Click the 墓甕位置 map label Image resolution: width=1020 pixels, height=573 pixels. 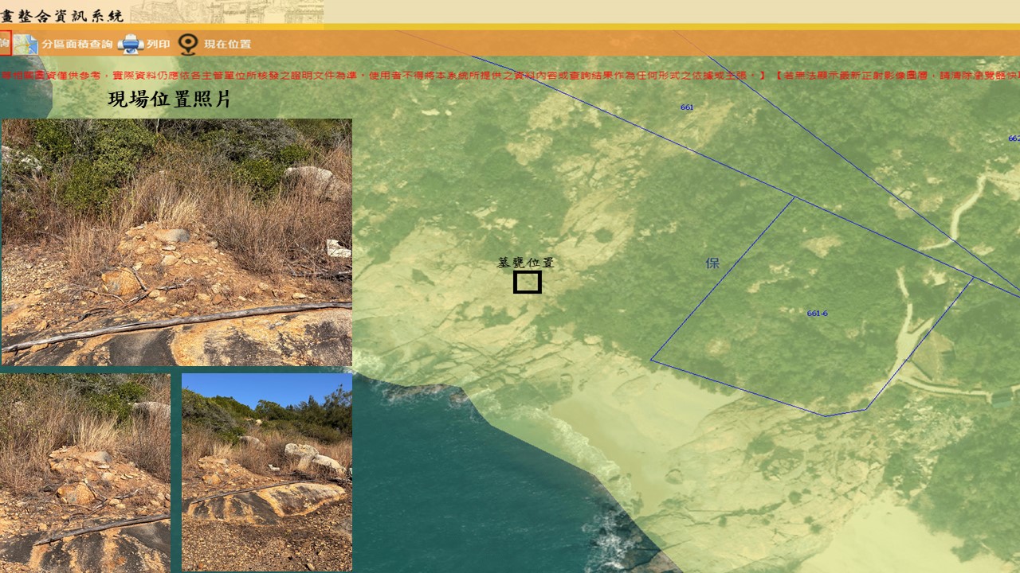(x=526, y=263)
